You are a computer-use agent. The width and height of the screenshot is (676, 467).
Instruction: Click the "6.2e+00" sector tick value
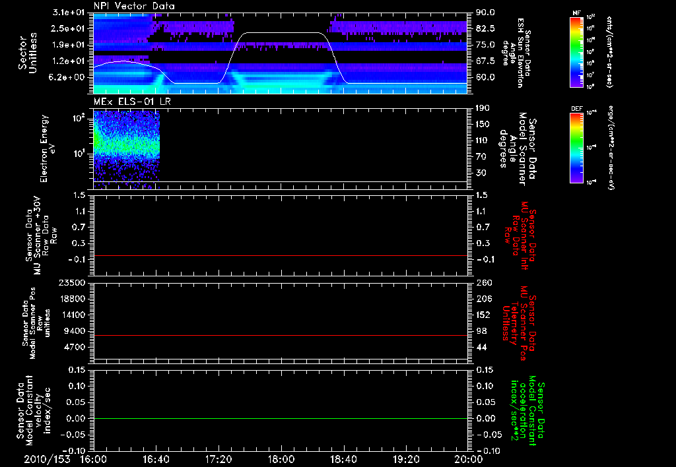tap(68, 78)
